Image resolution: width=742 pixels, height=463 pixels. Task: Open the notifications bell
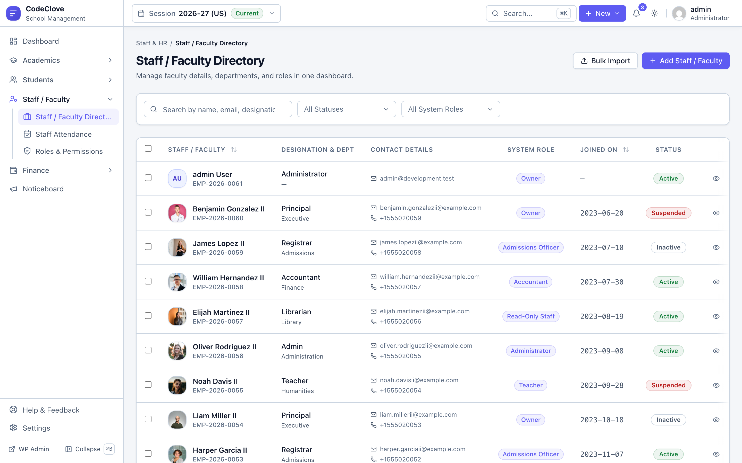pos(636,13)
